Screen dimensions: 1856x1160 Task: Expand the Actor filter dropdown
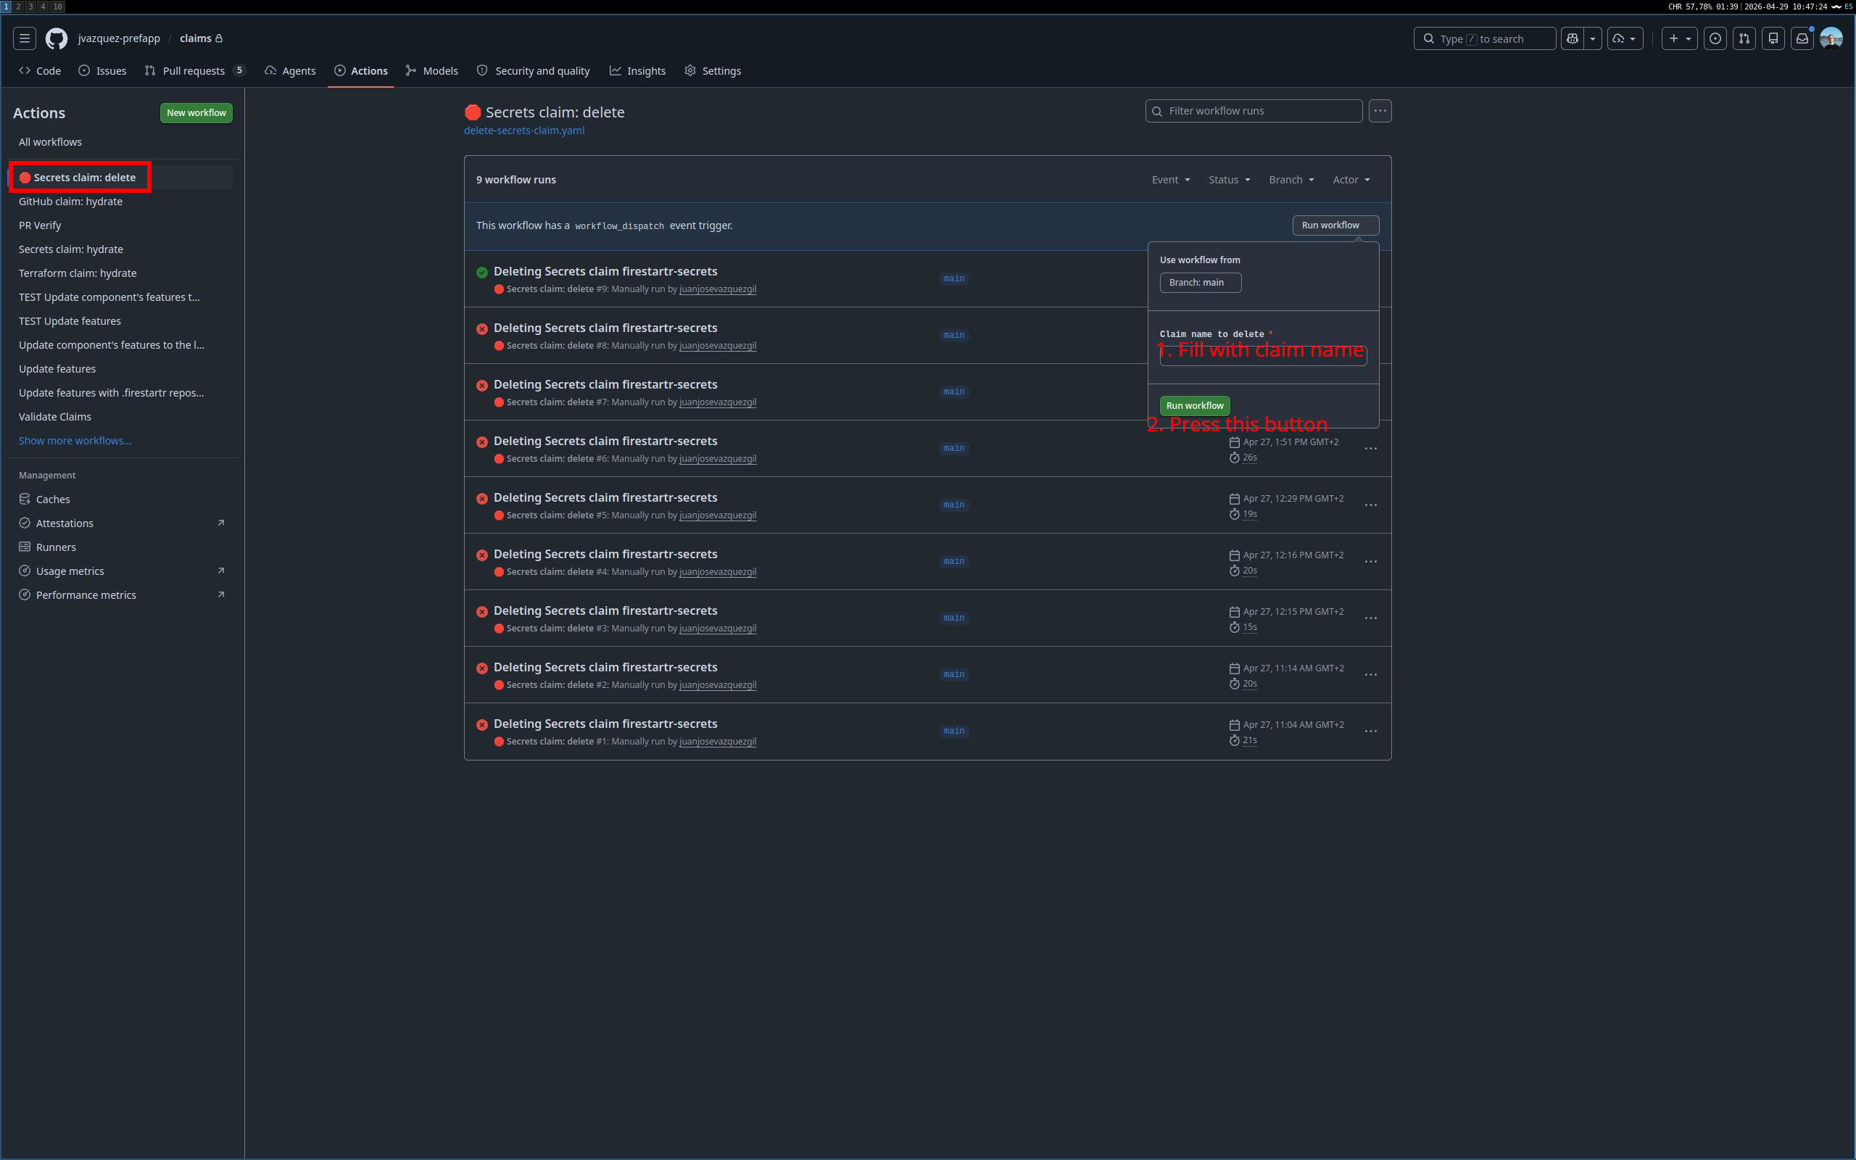coord(1351,180)
